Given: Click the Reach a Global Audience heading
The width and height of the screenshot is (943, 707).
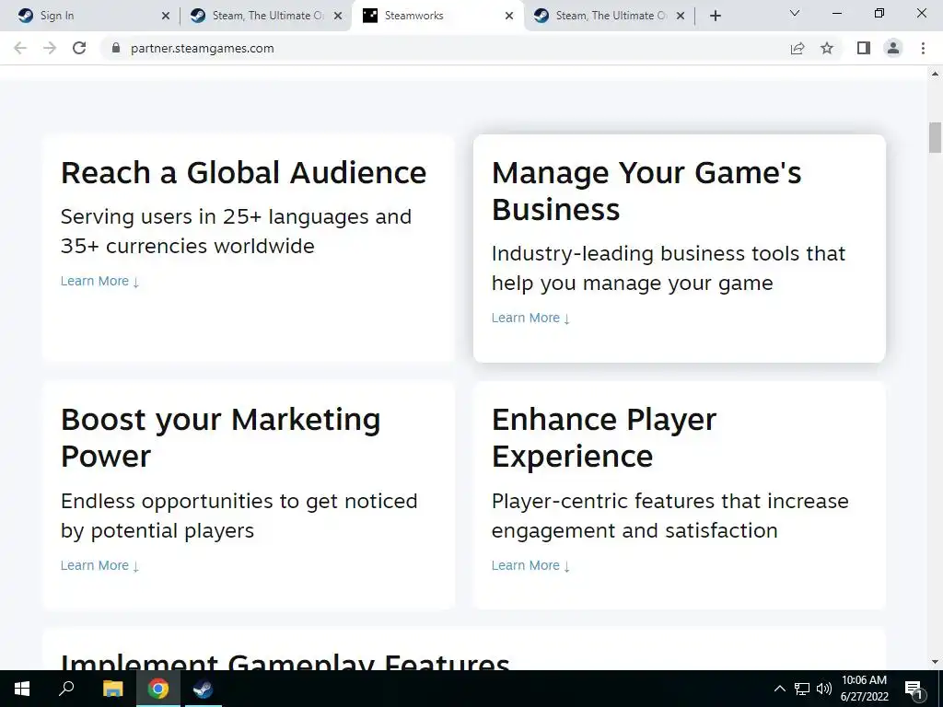Looking at the screenshot, I should [x=243, y=173].
